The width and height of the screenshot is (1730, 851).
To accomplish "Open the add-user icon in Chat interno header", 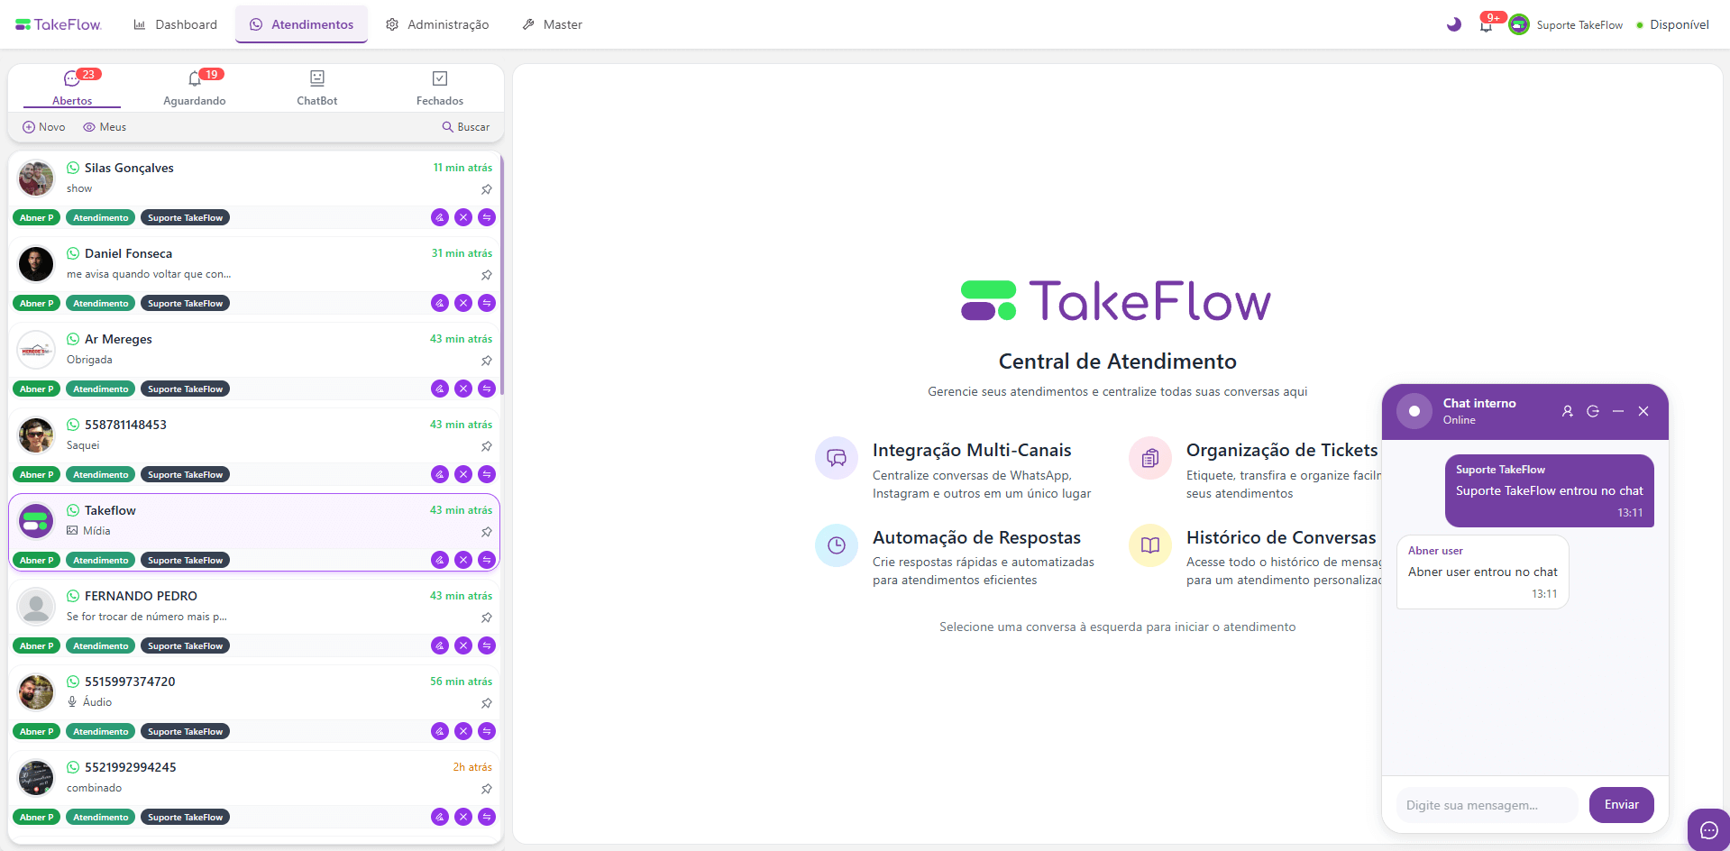I will (x=1567, y=411).
